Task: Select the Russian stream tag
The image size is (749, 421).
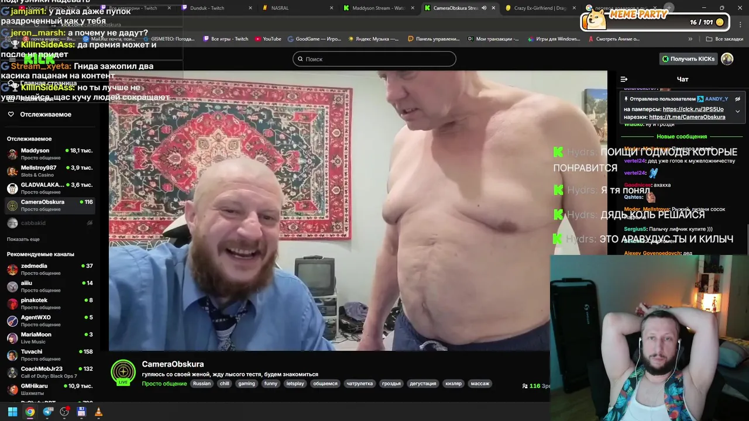Action: [201, 384]
